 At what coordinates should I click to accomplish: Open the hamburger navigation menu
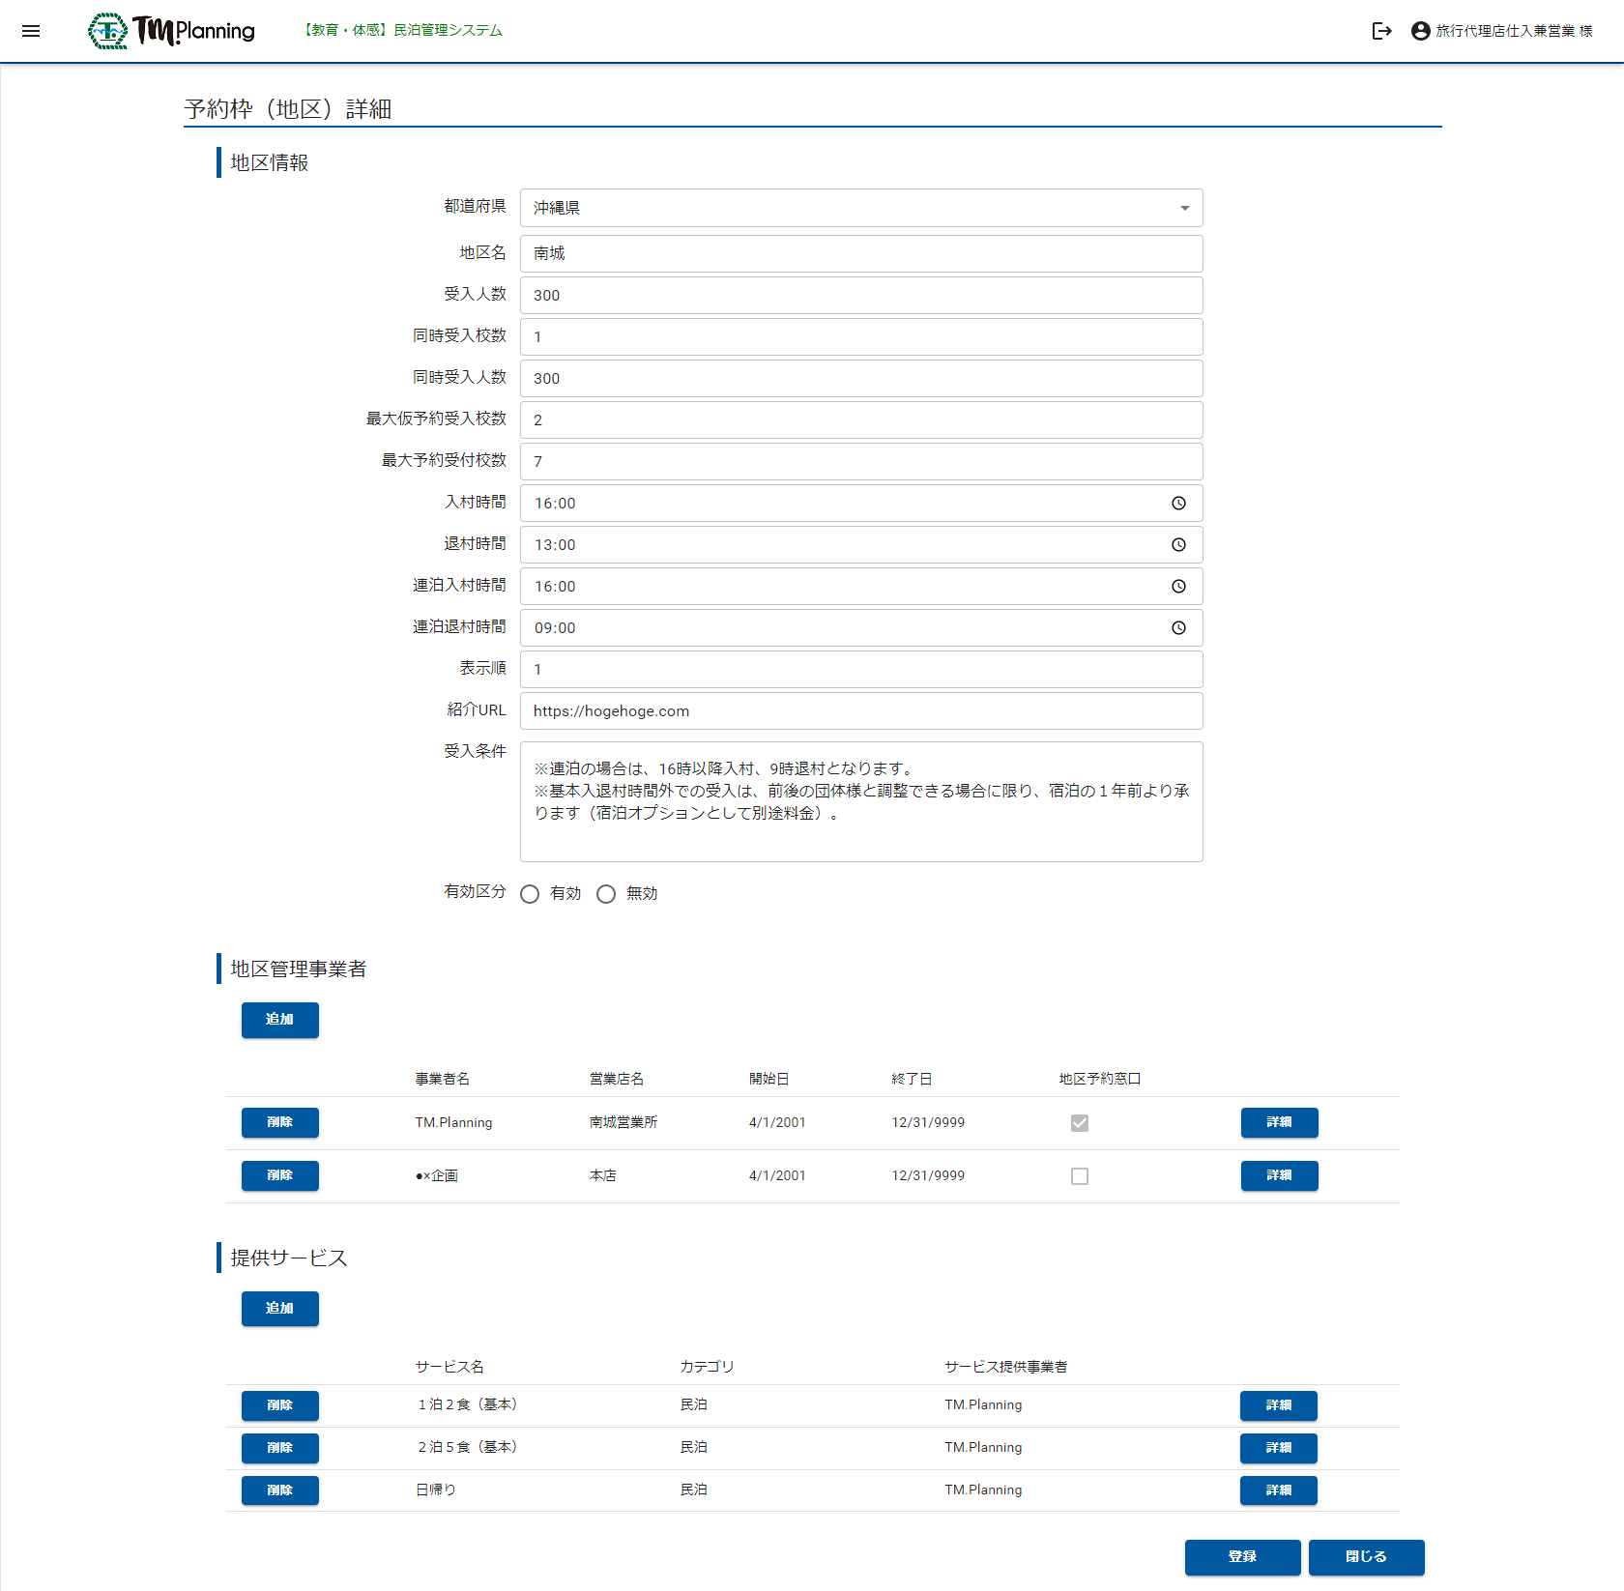click(31, 31)
